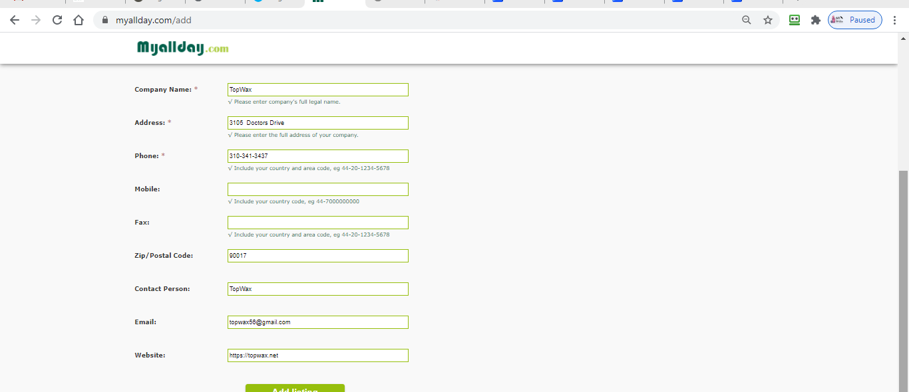Click the Company Name field
The height and width of the screenshot is (392, 909).
tap(318, 90)
